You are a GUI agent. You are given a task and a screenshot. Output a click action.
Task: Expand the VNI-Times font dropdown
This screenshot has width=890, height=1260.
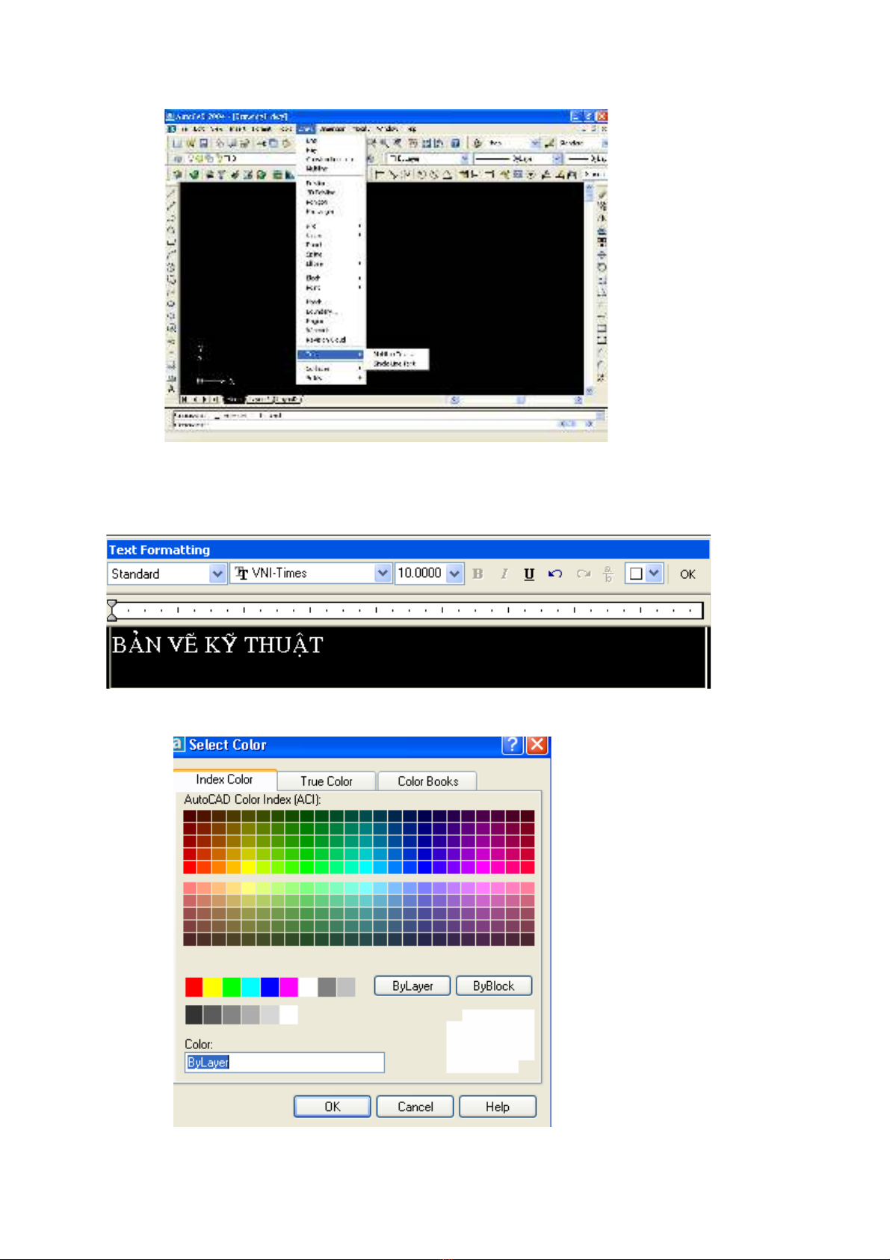click(x=383, y=574)
